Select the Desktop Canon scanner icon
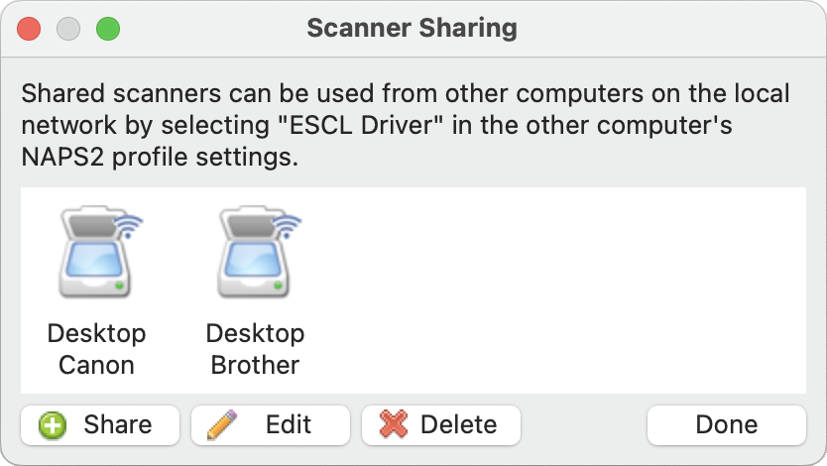This screenshot has height=466, width=827. coord(98,252)
